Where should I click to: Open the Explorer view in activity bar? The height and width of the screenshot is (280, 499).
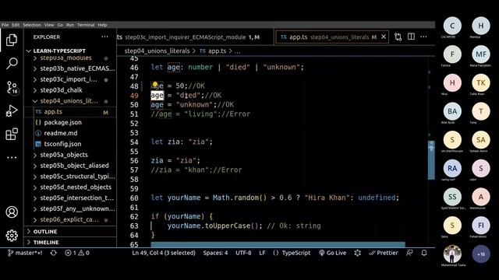pos(12,40)
